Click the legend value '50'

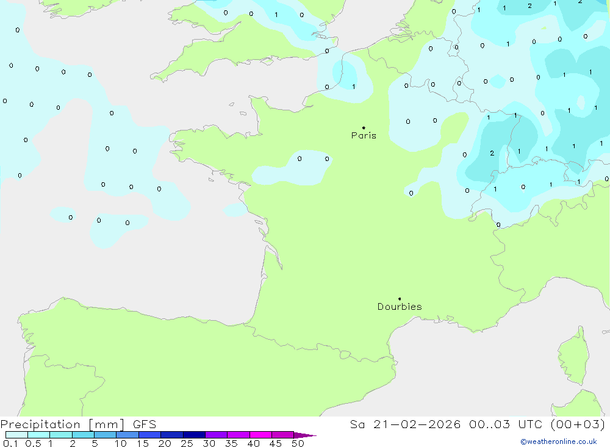coord(298,443)
